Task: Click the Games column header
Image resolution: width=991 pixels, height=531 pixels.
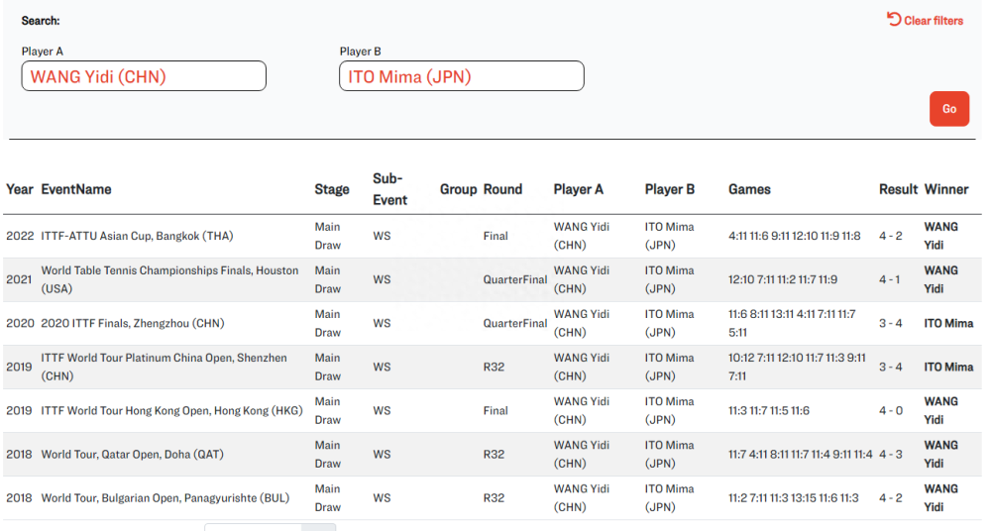Action: tap(749, 189)
